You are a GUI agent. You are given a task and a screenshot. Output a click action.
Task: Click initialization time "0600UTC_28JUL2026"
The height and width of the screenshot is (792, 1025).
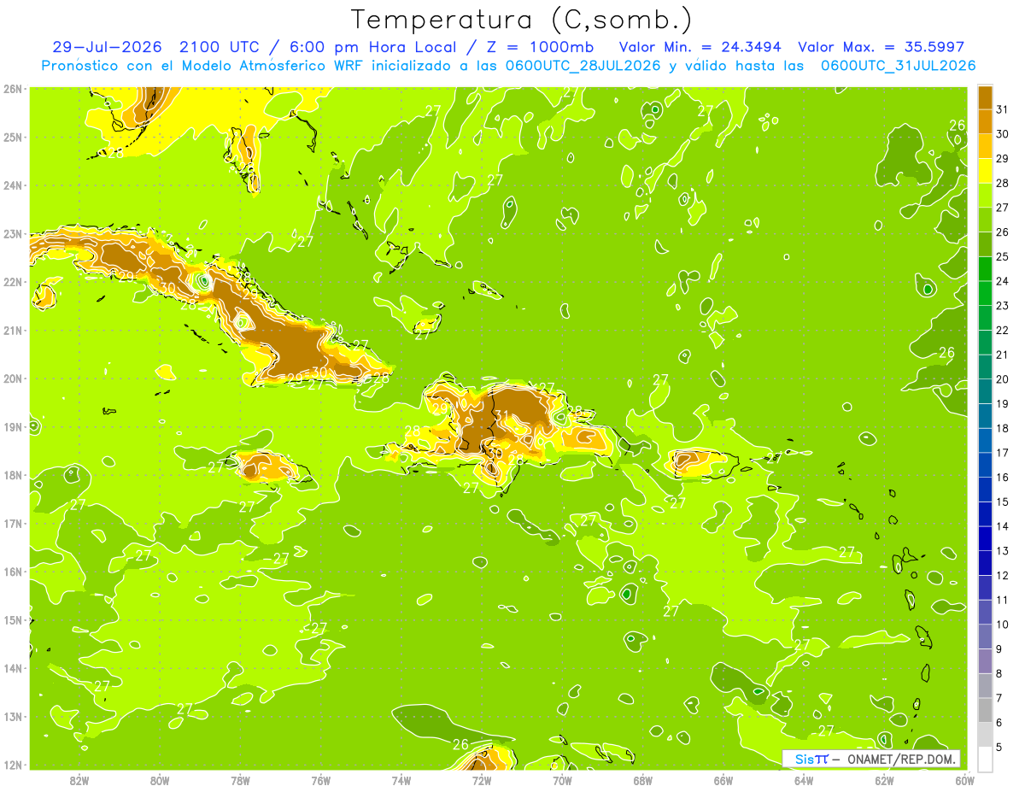point(583,66)
